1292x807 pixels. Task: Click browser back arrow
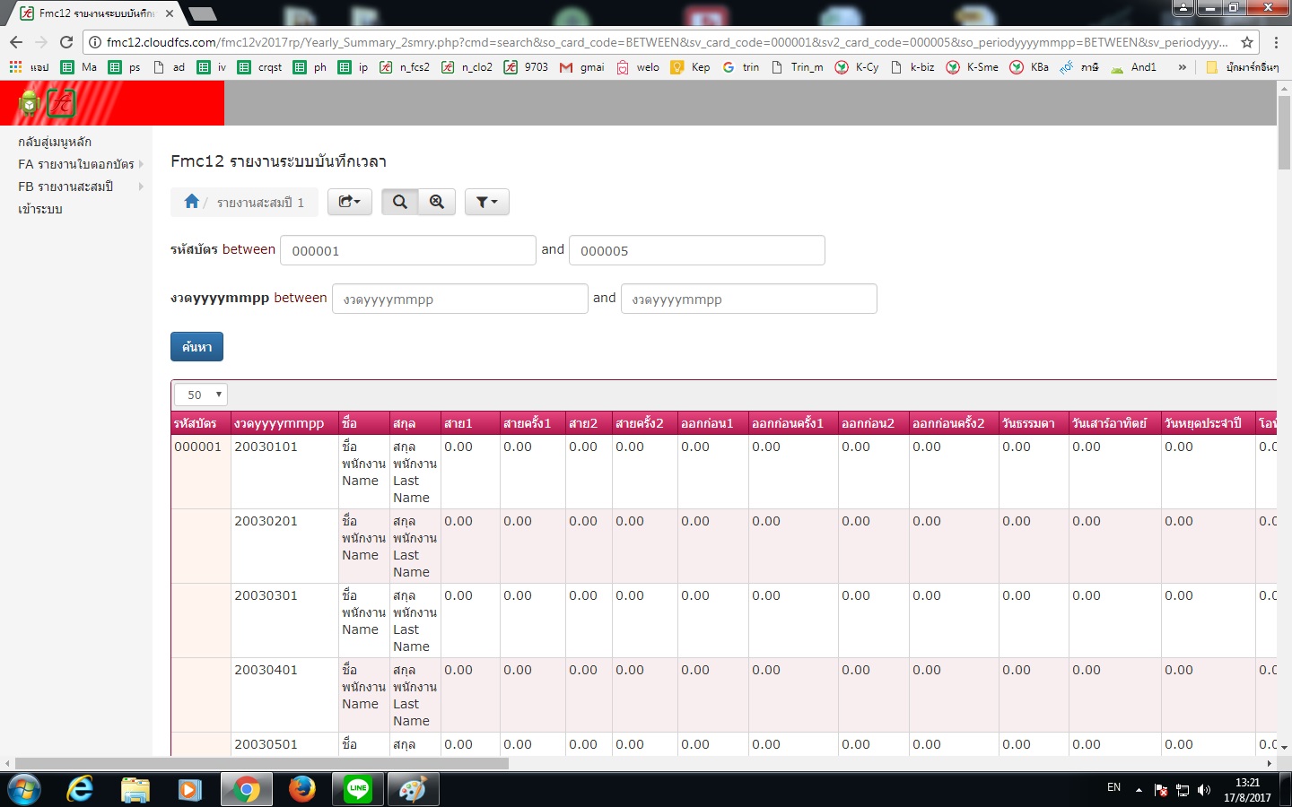pos(16,42)
